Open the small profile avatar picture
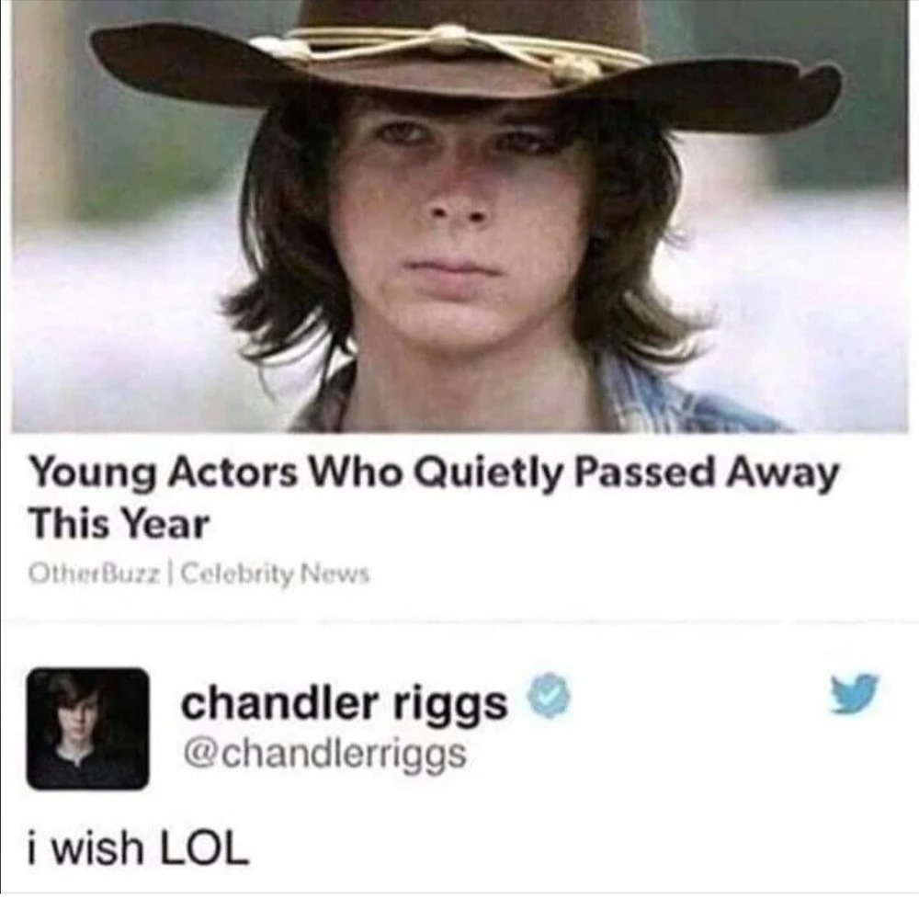 [x=87, y=728]
